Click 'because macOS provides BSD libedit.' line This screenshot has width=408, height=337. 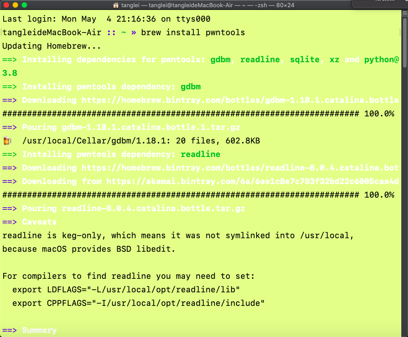[88, 249]
